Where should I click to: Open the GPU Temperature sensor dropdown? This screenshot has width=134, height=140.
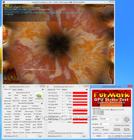pos(63,99)
